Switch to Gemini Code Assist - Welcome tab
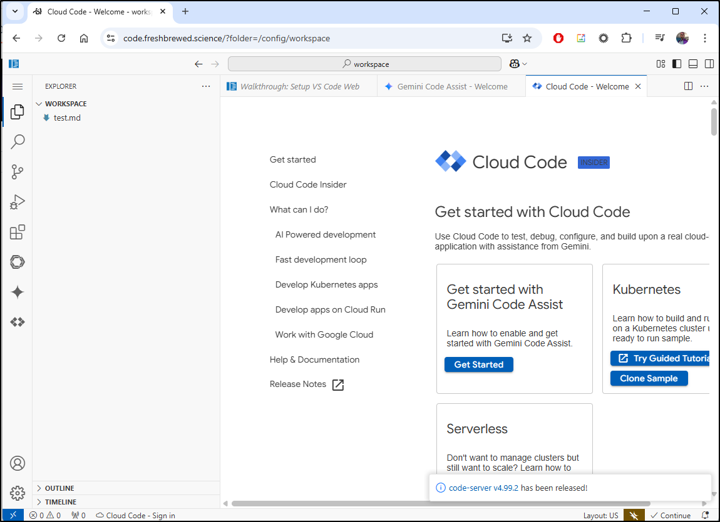 [451, 86]
